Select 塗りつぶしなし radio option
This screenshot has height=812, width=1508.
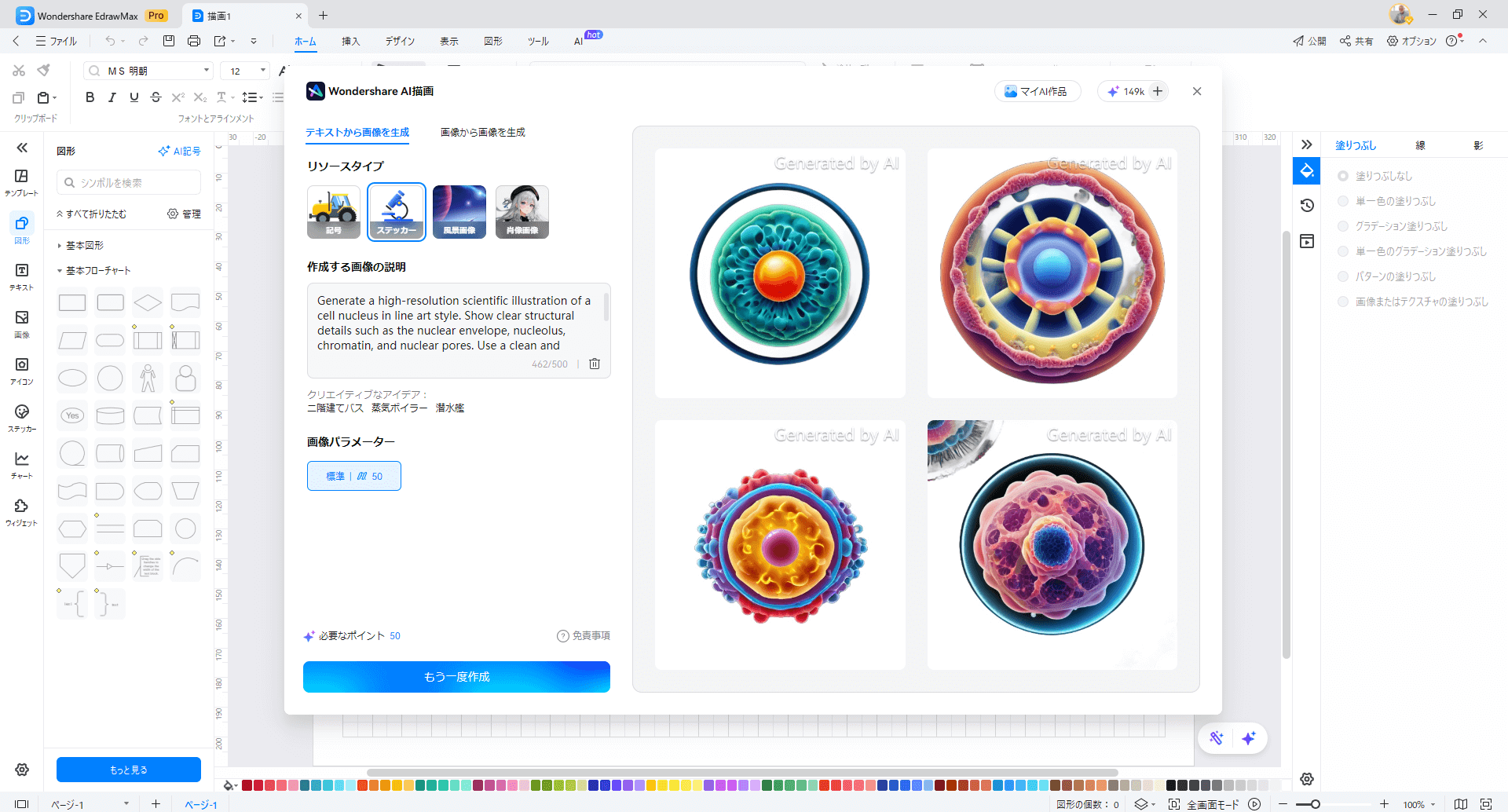1343,176
